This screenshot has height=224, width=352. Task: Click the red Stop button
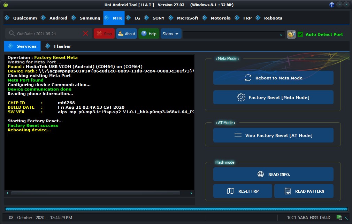click(x=104, y=34)
